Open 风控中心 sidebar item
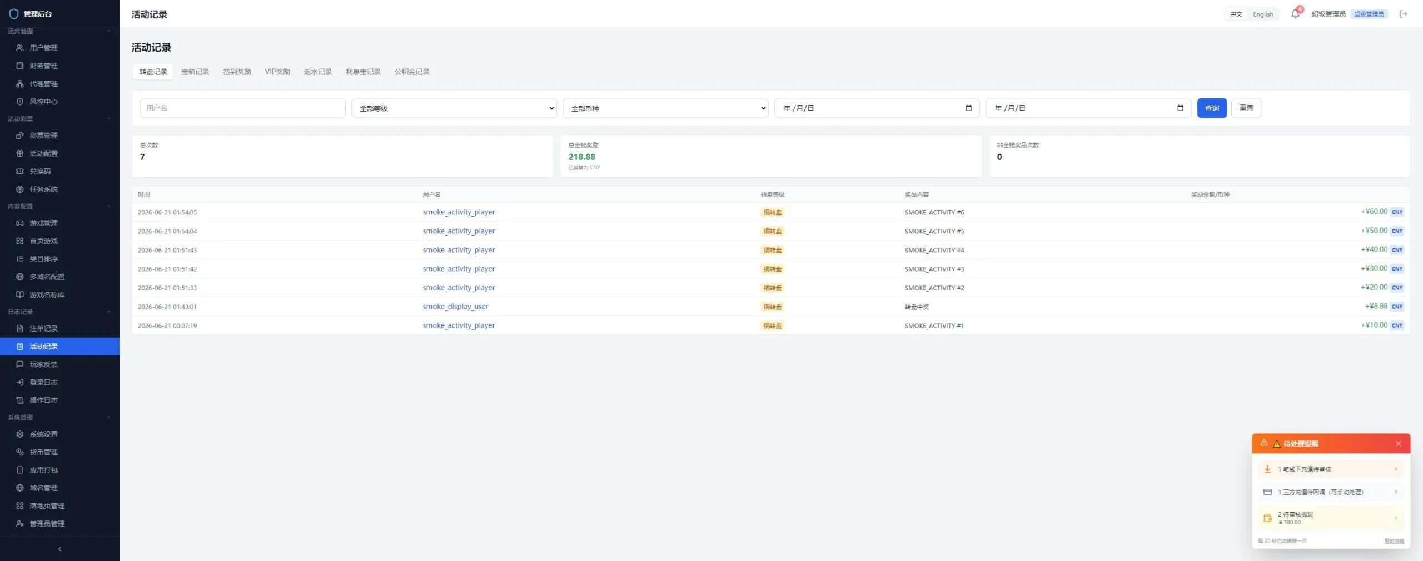 point(59,102)
